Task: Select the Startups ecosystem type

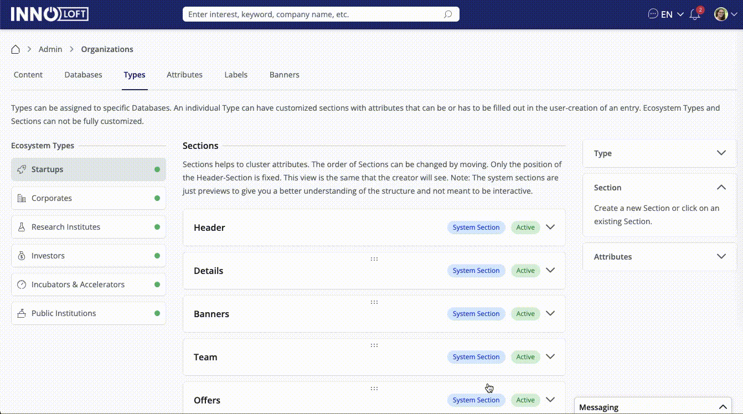Action: pos(89,169)
